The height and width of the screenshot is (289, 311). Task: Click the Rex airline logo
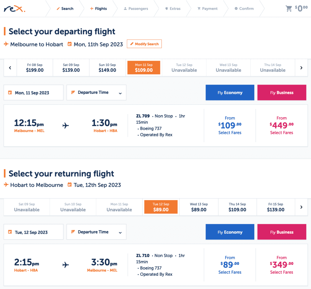click(x=13, y=9)
